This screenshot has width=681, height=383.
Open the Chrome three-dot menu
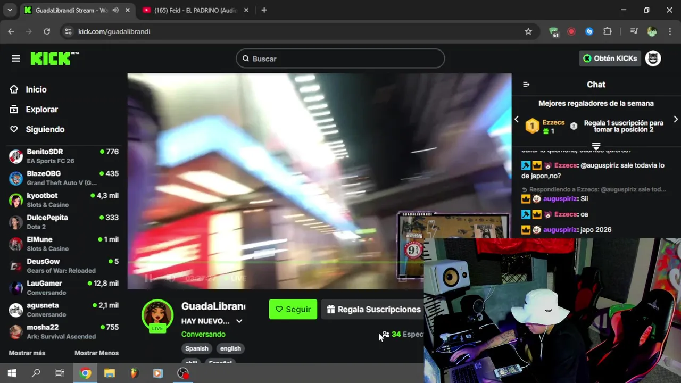tap(669, 31)
